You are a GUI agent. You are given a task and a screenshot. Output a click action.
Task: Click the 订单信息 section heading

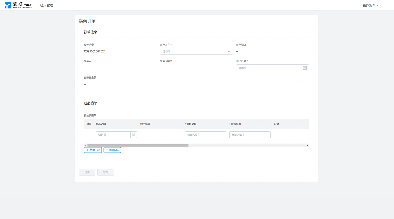coord(90,32)
